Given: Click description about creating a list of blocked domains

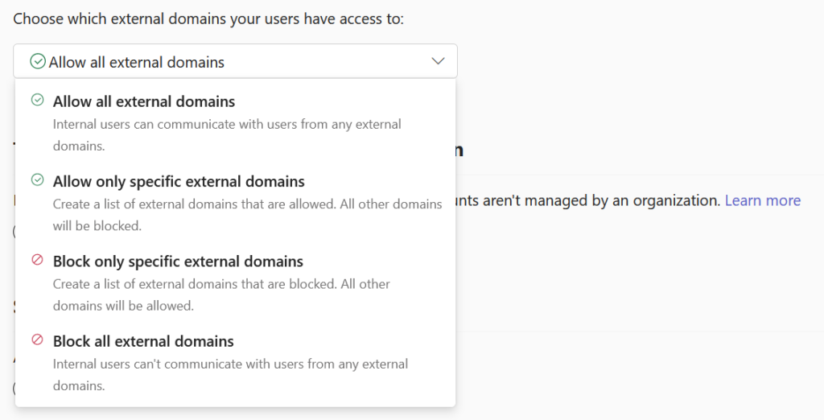Looking at the screenshot, I should click(221, 284).
